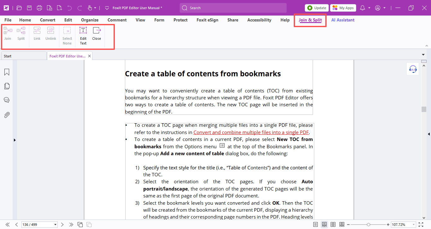Open the user account icon
Screen dimensions: 431x229
[378, 8]
